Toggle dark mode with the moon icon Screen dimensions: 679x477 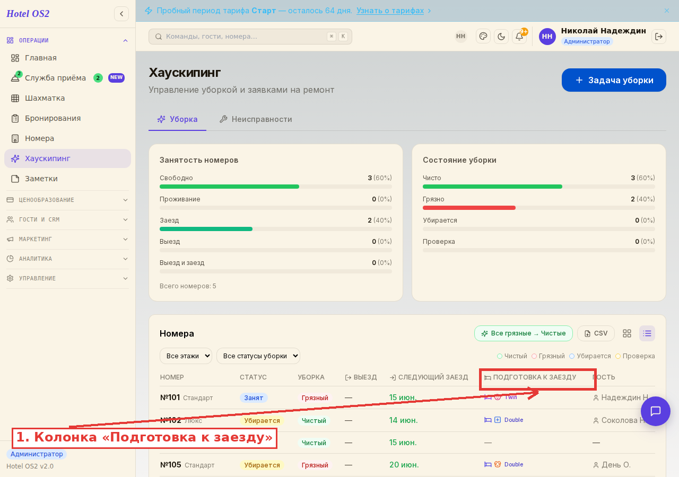click(501, 36)
